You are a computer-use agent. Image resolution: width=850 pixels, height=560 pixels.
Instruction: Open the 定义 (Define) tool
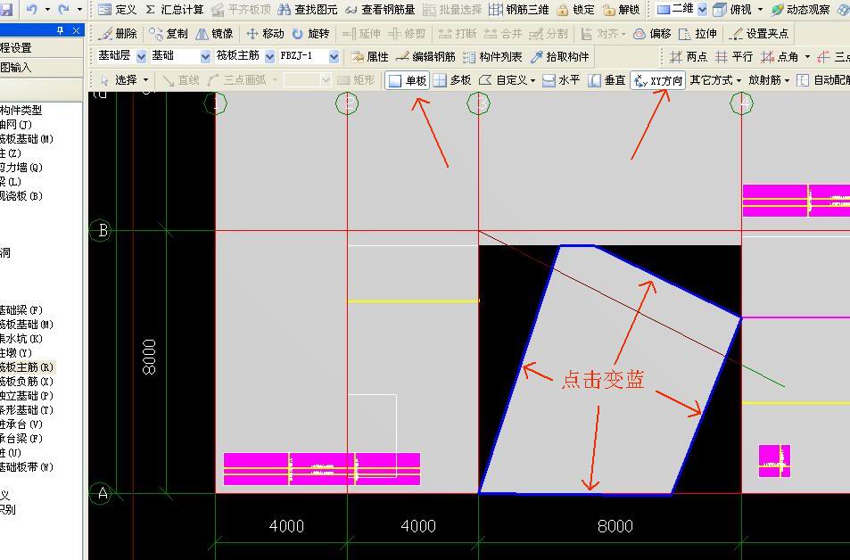[x=118, y=9]
